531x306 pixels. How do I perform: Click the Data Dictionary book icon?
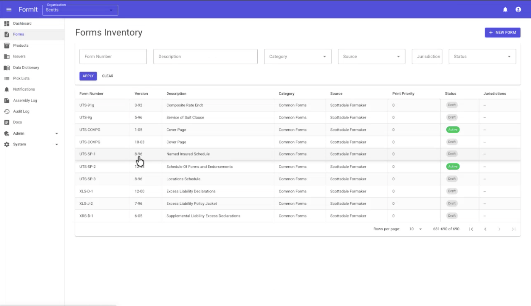[7, 68]
